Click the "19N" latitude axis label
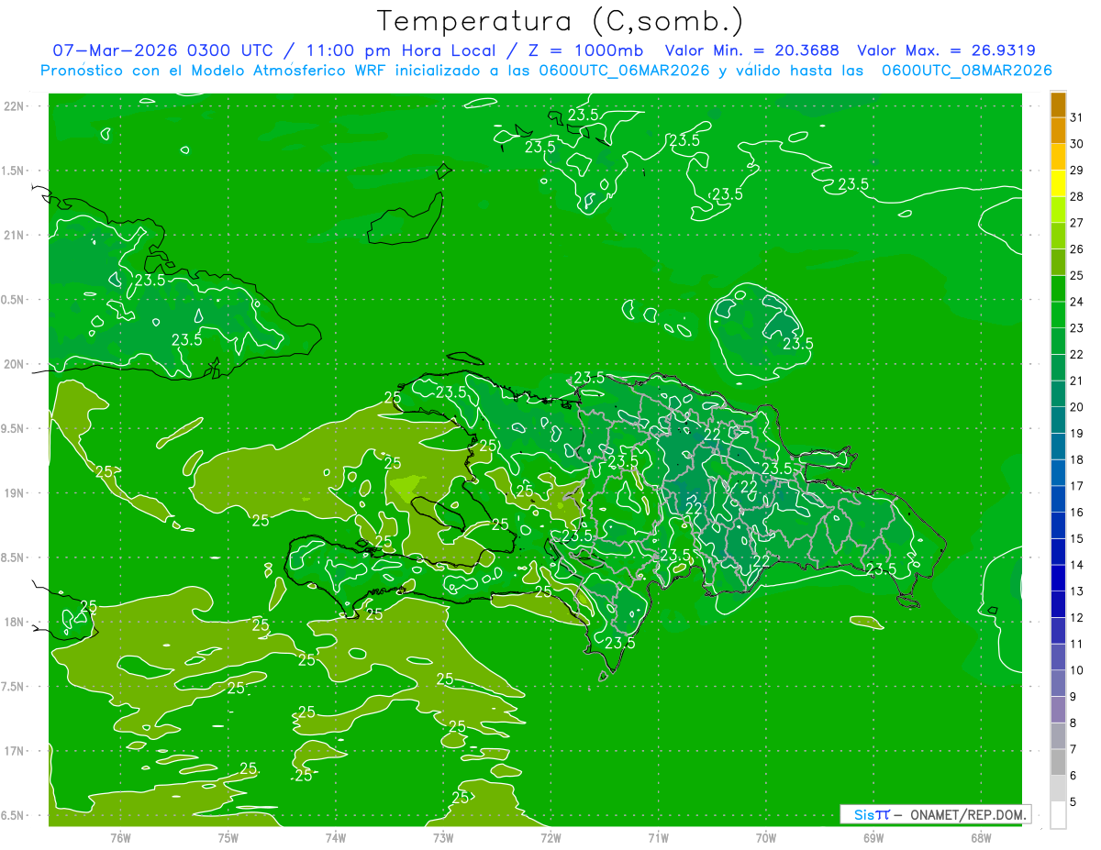 14,493
